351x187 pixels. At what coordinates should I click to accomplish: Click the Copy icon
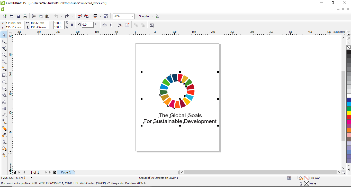[x=41, y=16]
